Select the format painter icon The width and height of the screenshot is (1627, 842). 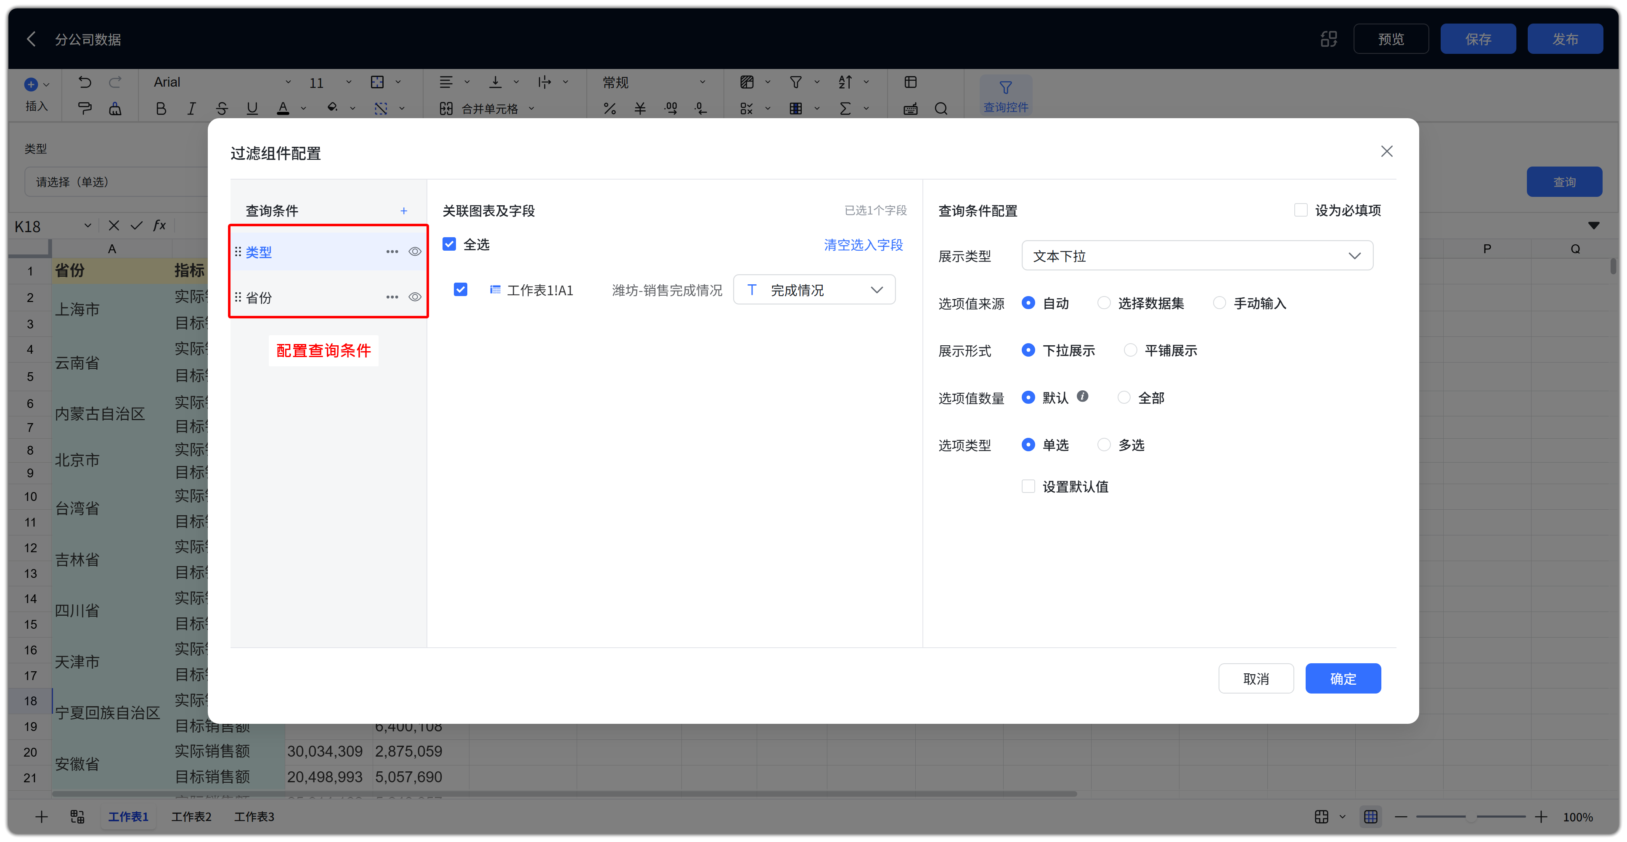tap(85, 109)
